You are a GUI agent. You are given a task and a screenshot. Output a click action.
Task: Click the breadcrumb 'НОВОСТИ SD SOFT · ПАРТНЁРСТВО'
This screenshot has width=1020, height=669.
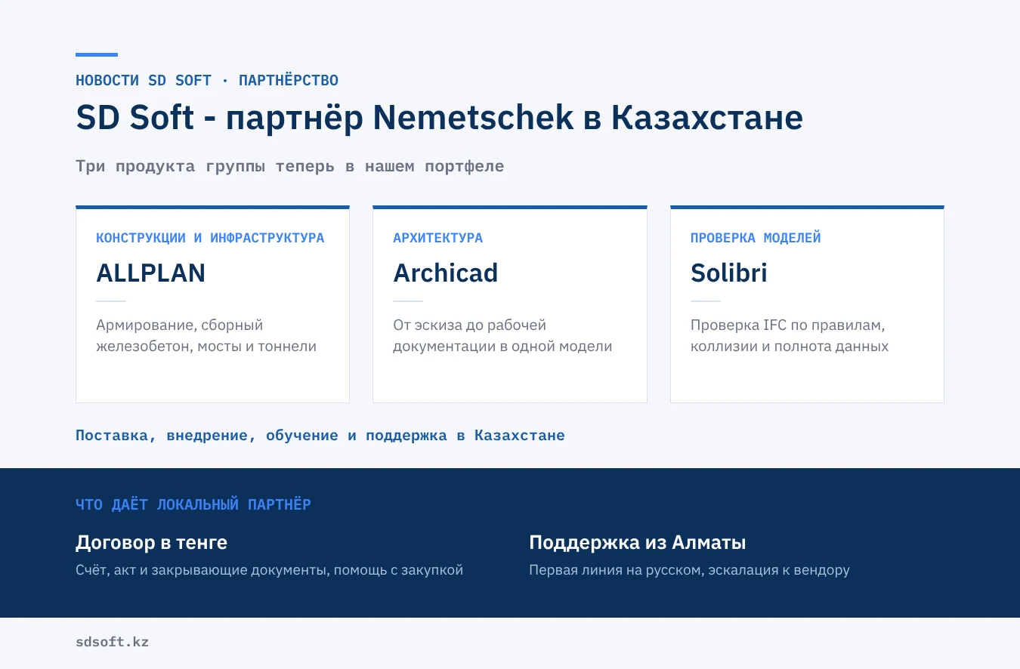pyautogui.click(x=207, y=80)
